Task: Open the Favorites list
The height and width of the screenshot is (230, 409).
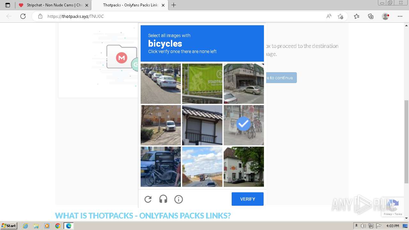Action: coord(357,16)
